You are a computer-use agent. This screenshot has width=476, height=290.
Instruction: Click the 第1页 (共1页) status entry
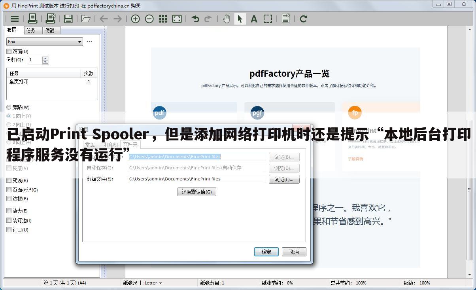65,283
